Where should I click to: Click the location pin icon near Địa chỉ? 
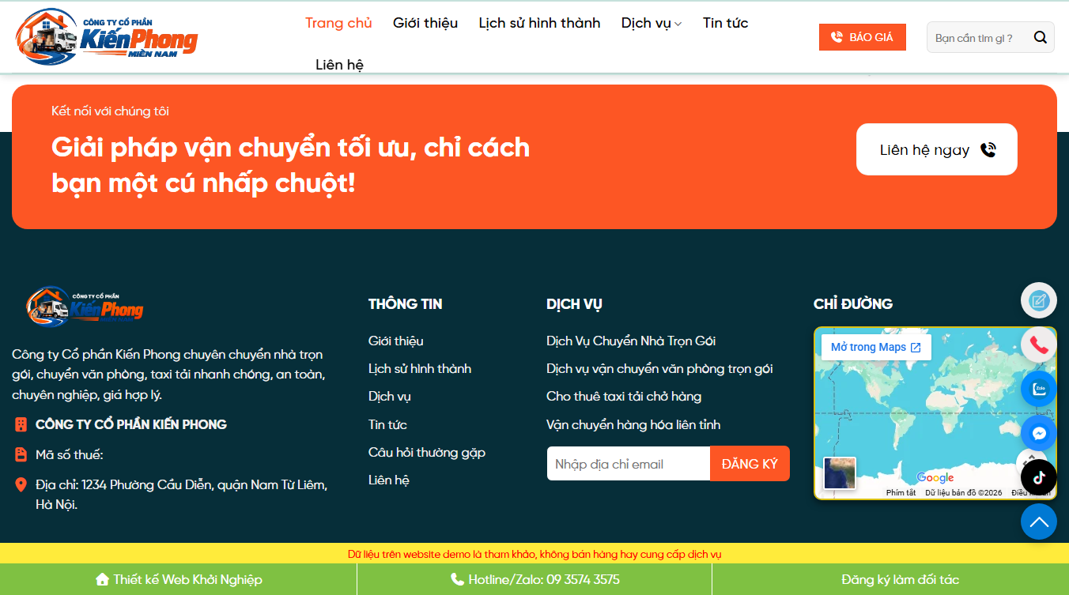(21, 484)
